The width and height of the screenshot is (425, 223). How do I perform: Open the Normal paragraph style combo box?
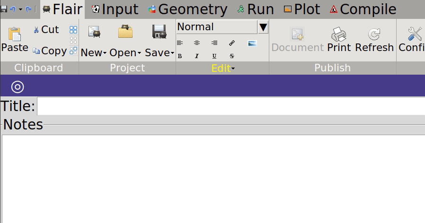217,27
